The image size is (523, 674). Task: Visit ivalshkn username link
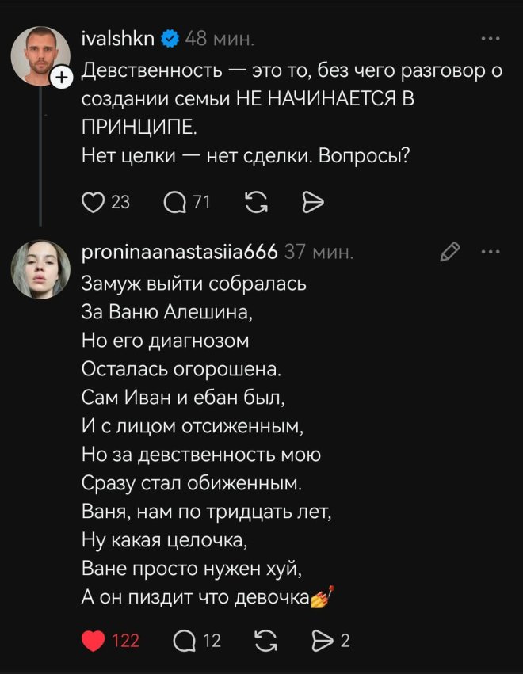tap(118, 39)
